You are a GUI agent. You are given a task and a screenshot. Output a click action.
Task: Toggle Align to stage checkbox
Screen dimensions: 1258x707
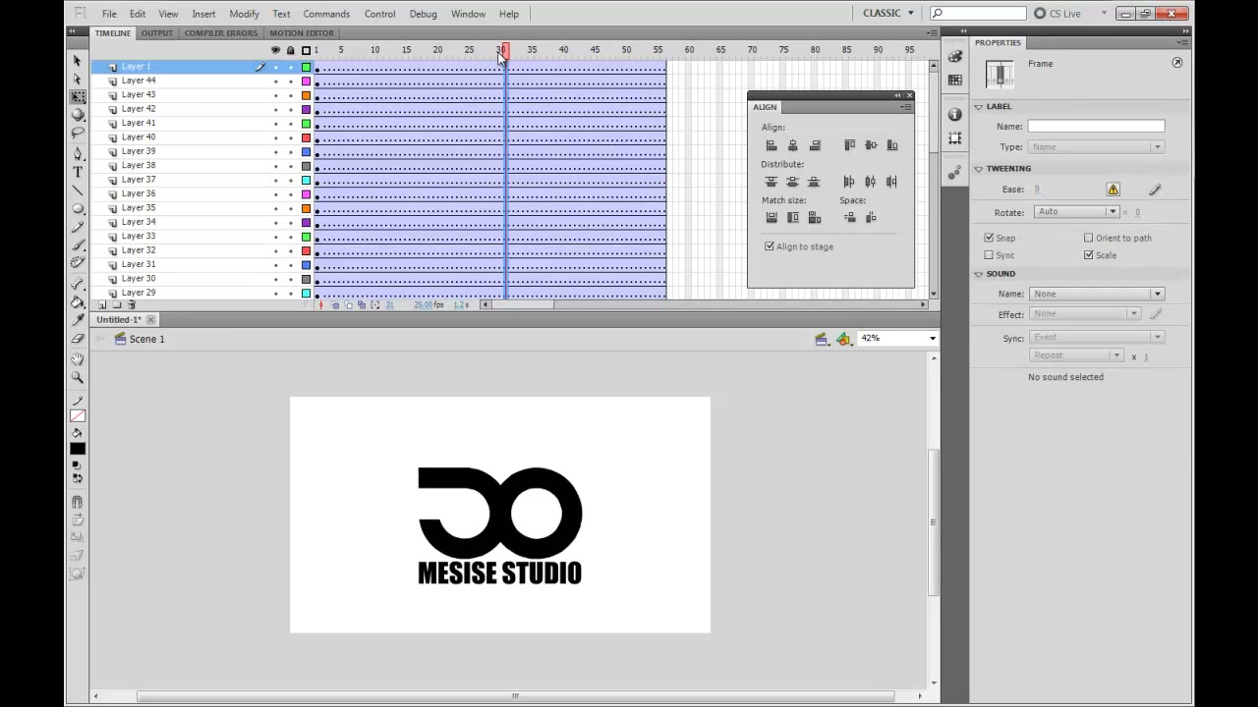770,246
